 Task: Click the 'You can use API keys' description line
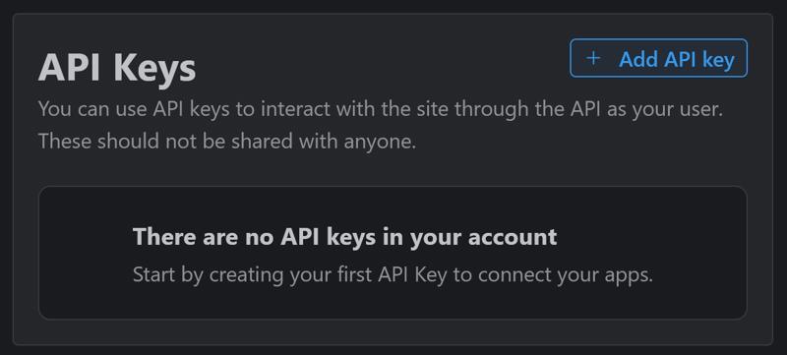click(x=381, y=109)
